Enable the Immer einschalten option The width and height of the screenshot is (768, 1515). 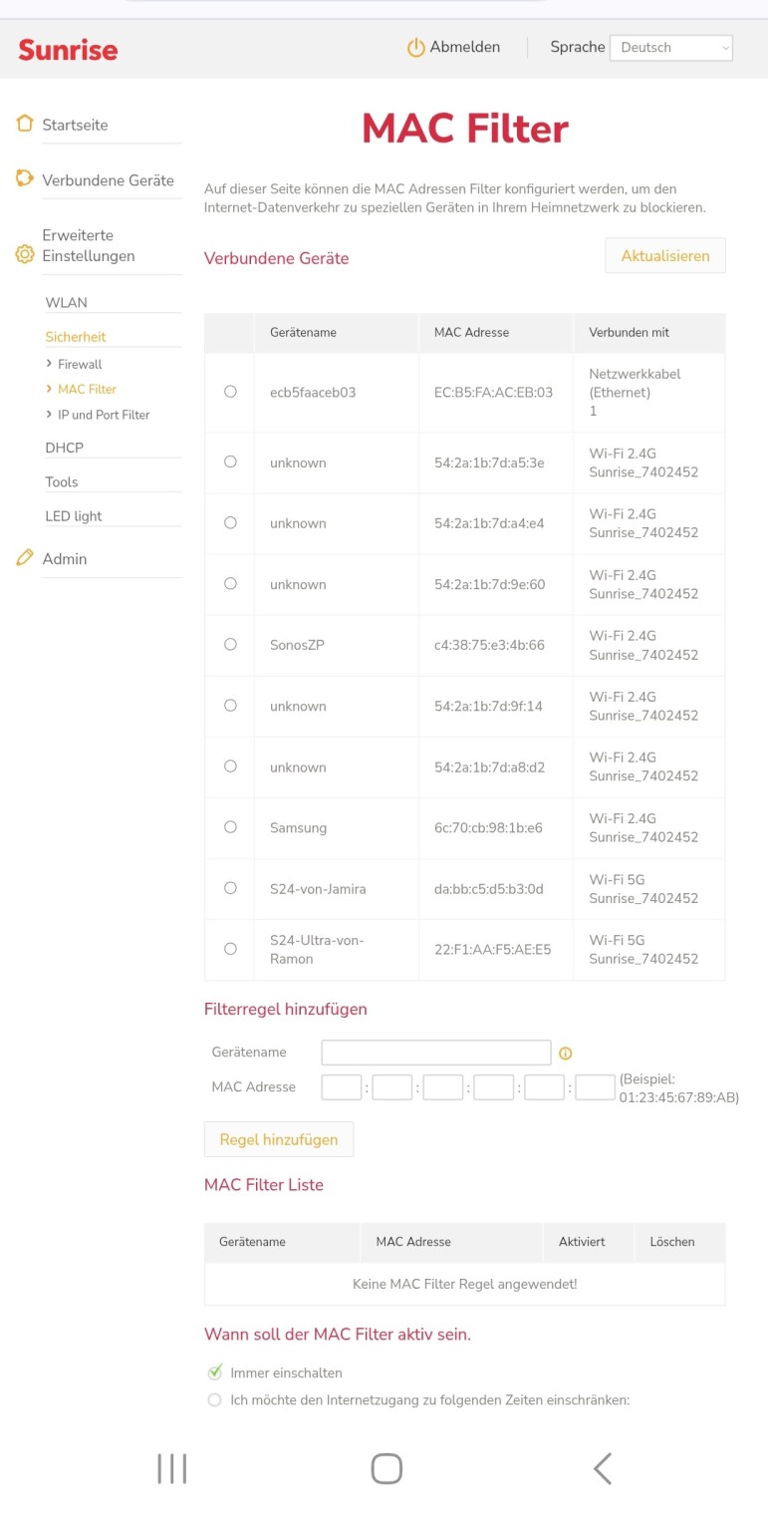coord(214,1372)
